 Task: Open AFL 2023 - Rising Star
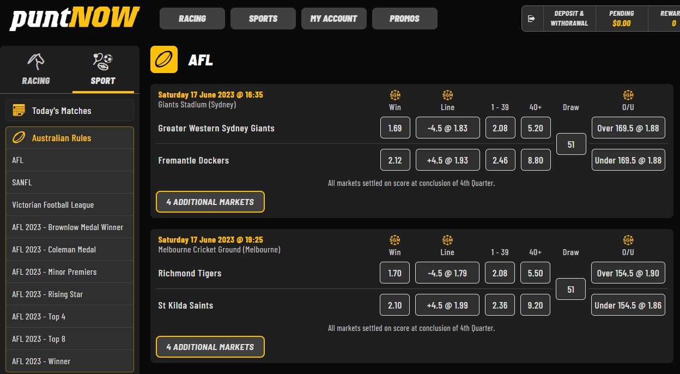(x=70, y=294)
